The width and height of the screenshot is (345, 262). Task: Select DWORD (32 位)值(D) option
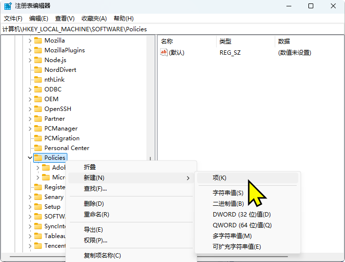point(242,215)
